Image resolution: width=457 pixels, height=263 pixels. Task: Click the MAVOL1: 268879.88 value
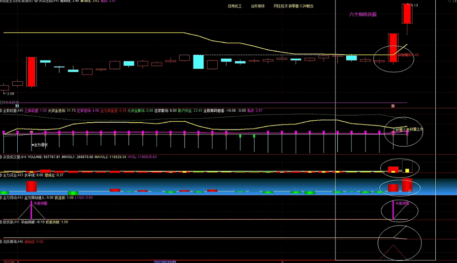(x=77, y=157)
